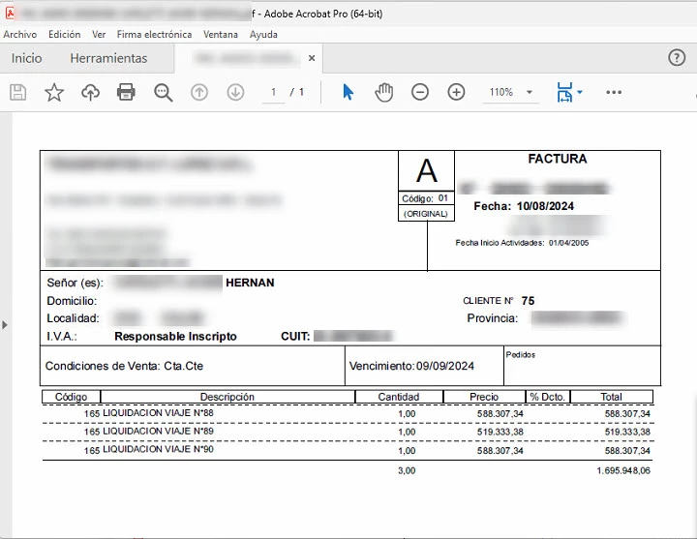Click the cloud upload icon
Viewport: 697px width, 539px height.
point(90,93)
